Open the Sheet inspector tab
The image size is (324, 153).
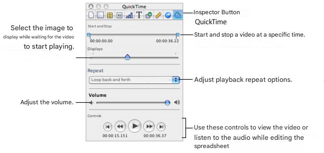pos(100,15)
